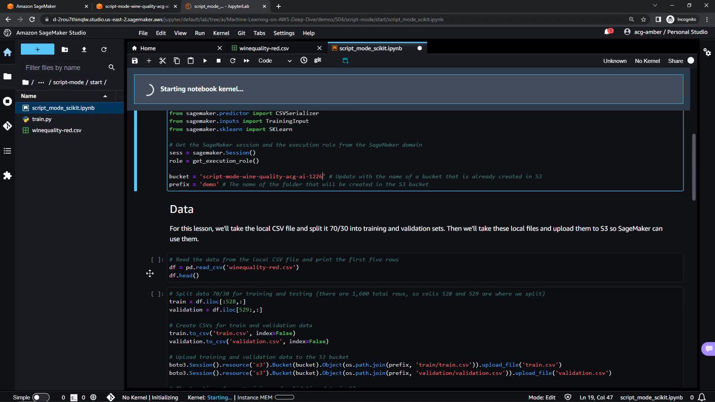Open the extension manager puzzle icon
Viewport: 715px width, 402px height.
pos(7,175)
